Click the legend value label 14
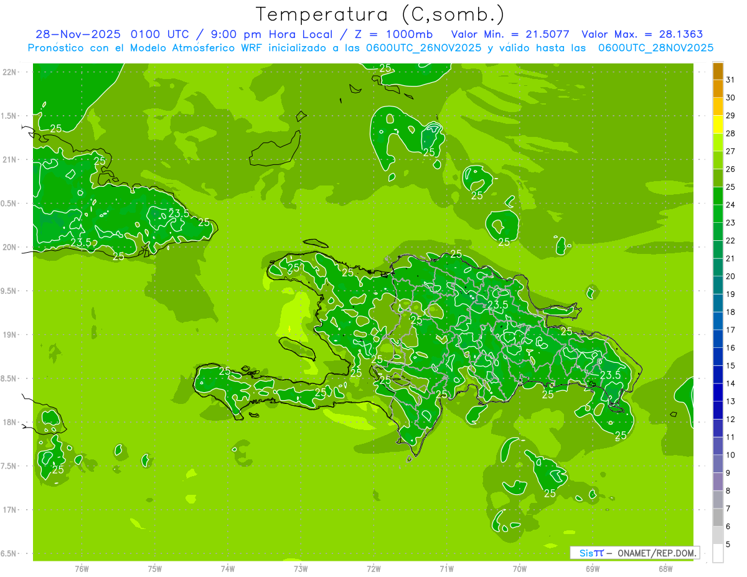Viewport: 747px width, 577px height. pos(731,384)
